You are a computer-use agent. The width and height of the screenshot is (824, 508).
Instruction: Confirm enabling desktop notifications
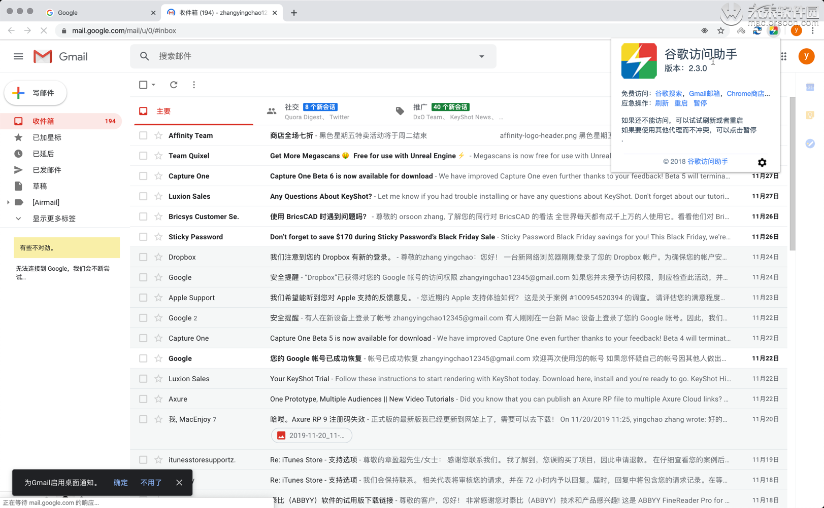coord(120,483)
